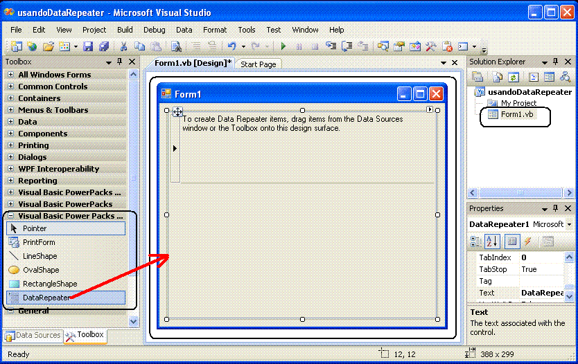Show Events lightning icon in Properties panel
This screenshot has width=578, height=364.
528,242
